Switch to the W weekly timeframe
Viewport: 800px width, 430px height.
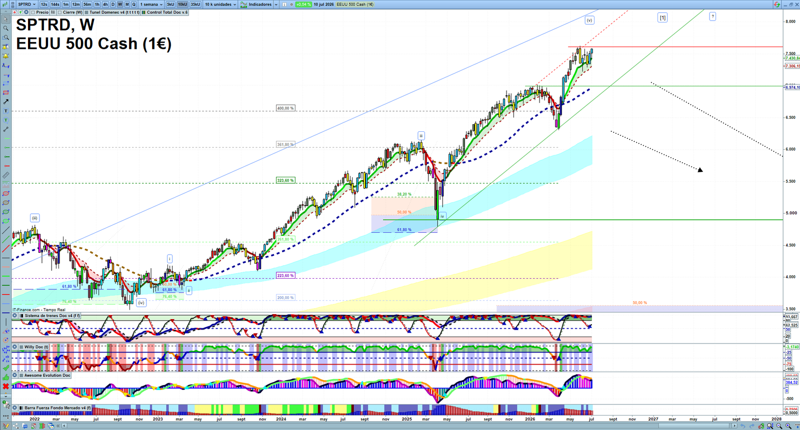(120, 4)
